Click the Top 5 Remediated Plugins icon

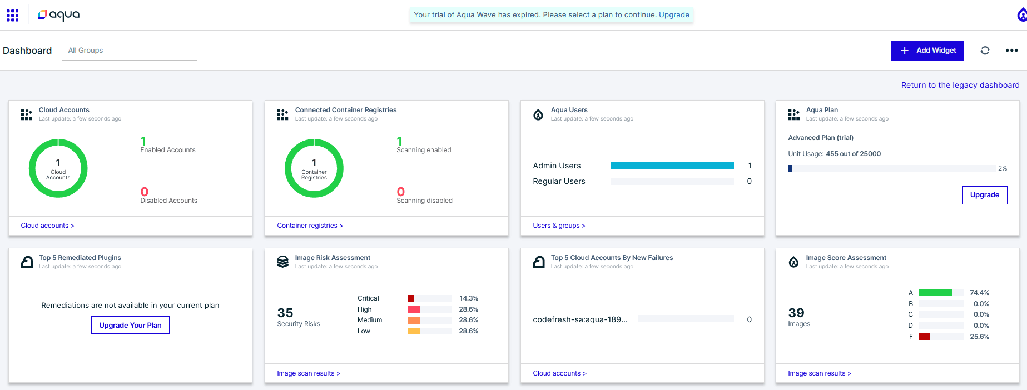point(27,262)
